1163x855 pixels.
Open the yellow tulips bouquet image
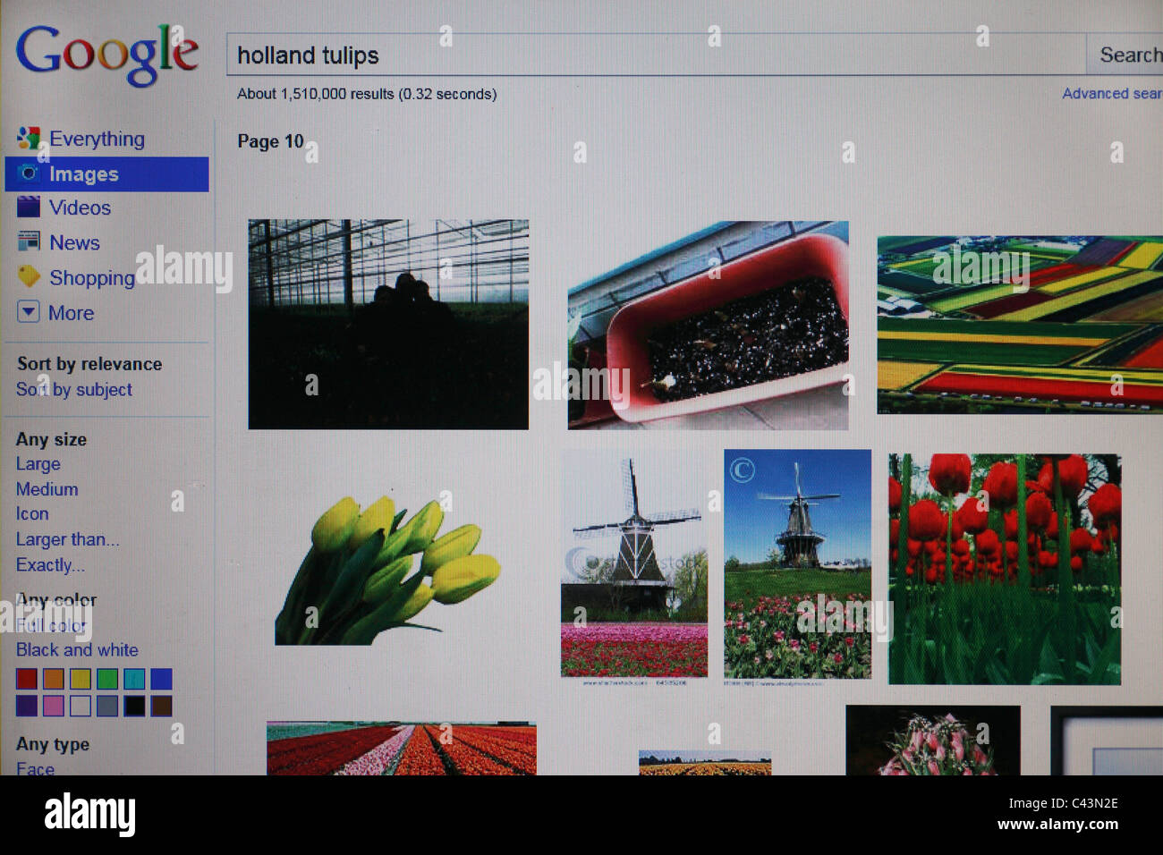pyautogui.click(x=388, y=569)
